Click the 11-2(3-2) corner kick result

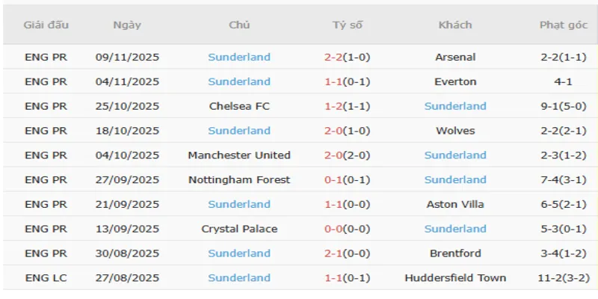[x=564, y=278]
